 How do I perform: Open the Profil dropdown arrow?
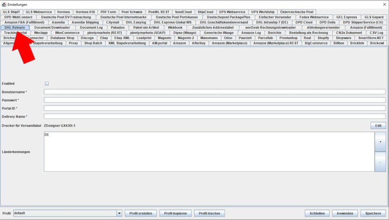coord(119,213)
